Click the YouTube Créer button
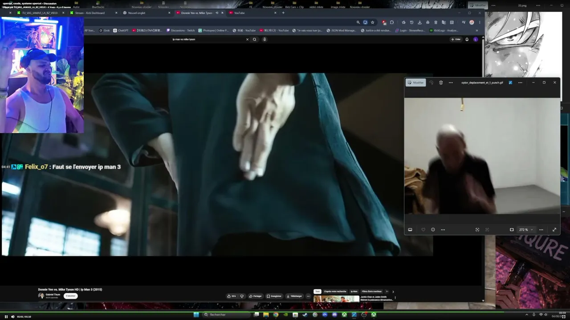The height and width of the screenshot is (320, 570). (456, 39)
